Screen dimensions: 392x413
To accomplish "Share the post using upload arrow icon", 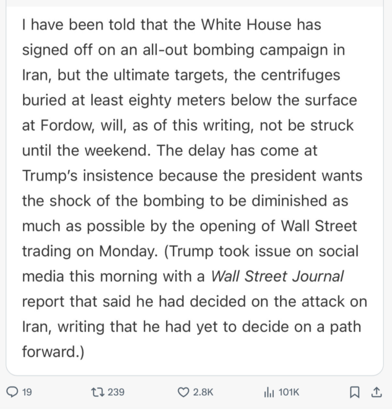I will coord(376,392).
